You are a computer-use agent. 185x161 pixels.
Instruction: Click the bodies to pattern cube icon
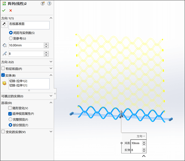click(4, 83)
